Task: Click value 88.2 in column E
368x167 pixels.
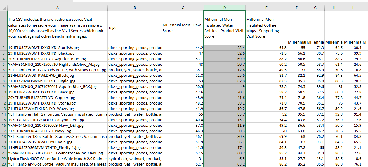Action: click(266, 59)
